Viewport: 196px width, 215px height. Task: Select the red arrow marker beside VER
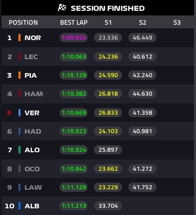(x=9, y=113)
